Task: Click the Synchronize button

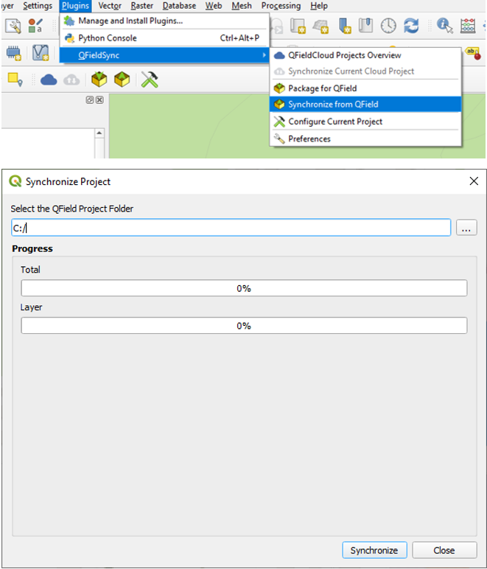Action: click(374, 550)
